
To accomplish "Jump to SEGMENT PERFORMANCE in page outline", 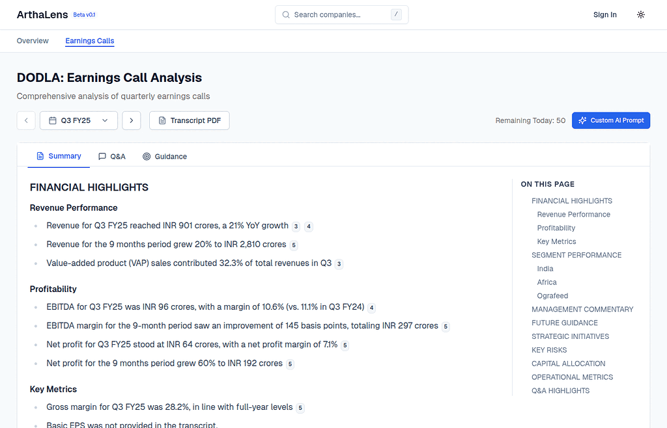I will 576,255.
